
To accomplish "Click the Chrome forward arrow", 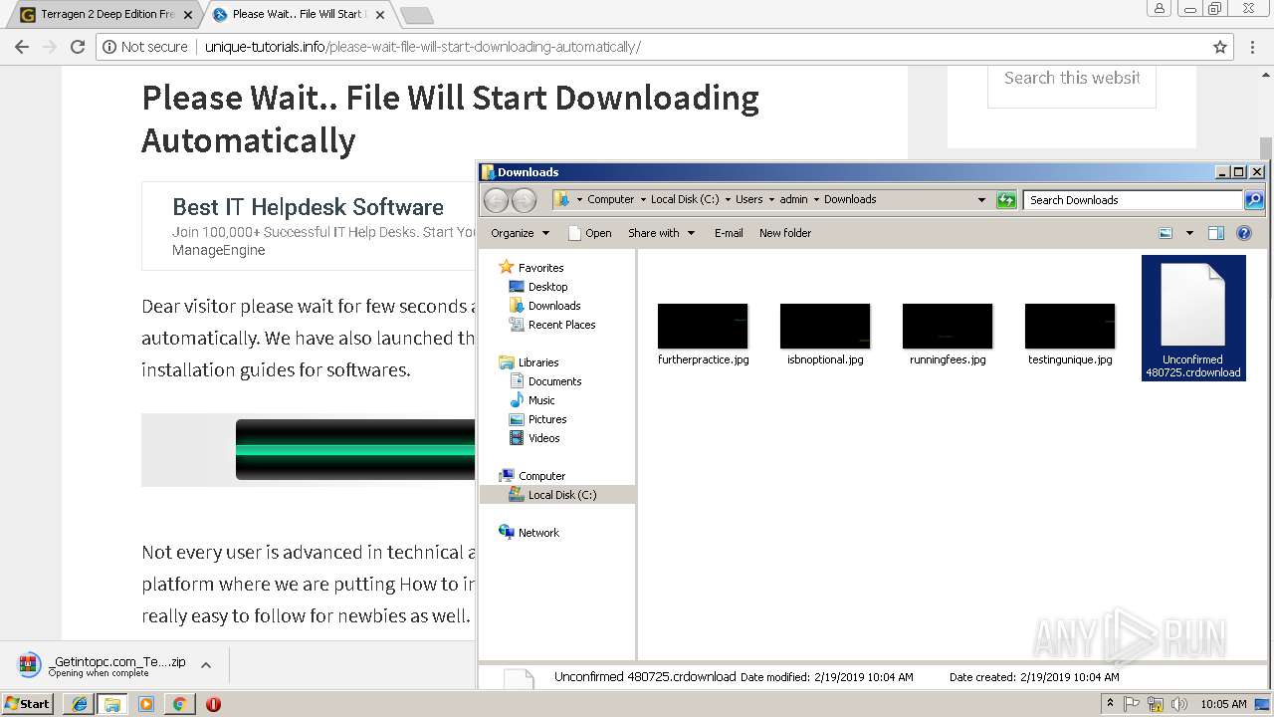I will coord(49,47).
